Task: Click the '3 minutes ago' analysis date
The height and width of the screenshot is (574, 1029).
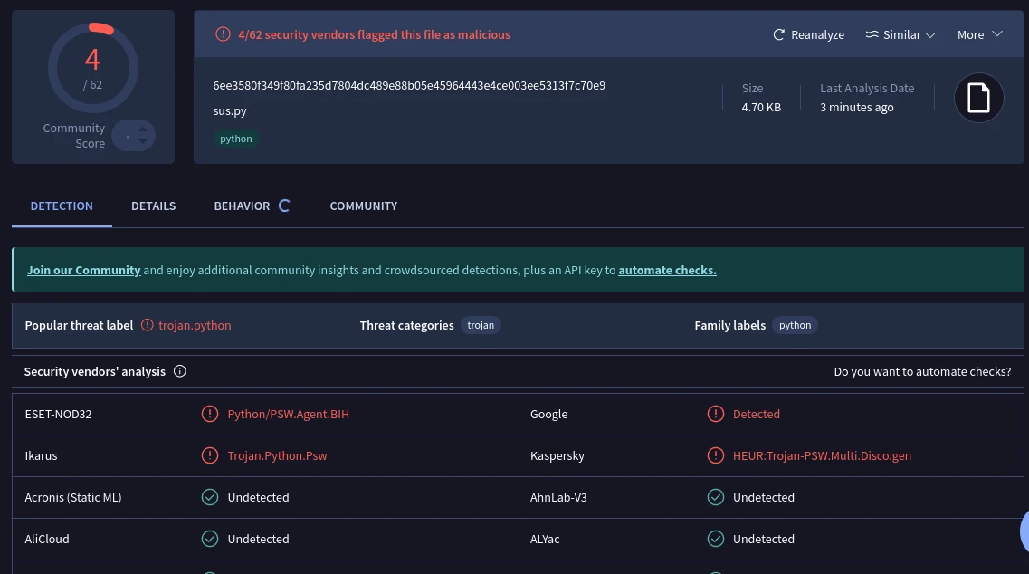Action: pos(856,107)
